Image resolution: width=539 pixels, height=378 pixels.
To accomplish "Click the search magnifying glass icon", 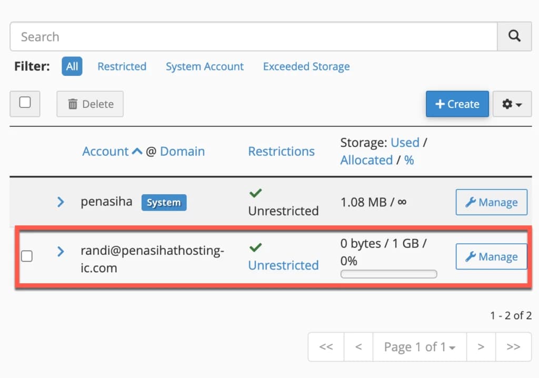I will tap(514, 36).
